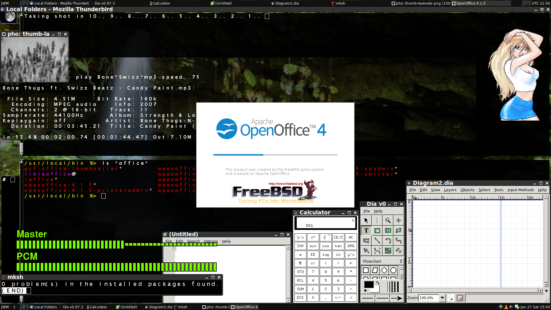Click Diagram2 horizontal scrollbar right arrow
This screenshot has height=310, width=551.
click(x=540, y=291)
